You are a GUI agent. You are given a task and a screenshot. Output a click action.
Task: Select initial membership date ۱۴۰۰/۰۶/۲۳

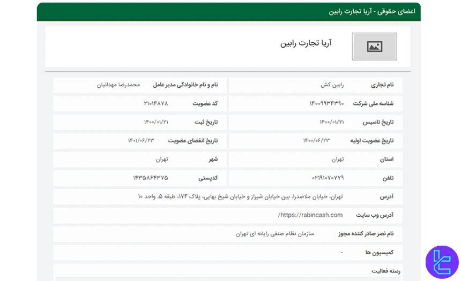click(x=316, y=141)
